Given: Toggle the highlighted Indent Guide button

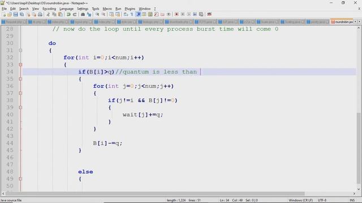Looking at the screenshot, I should (x=138, y=14).
